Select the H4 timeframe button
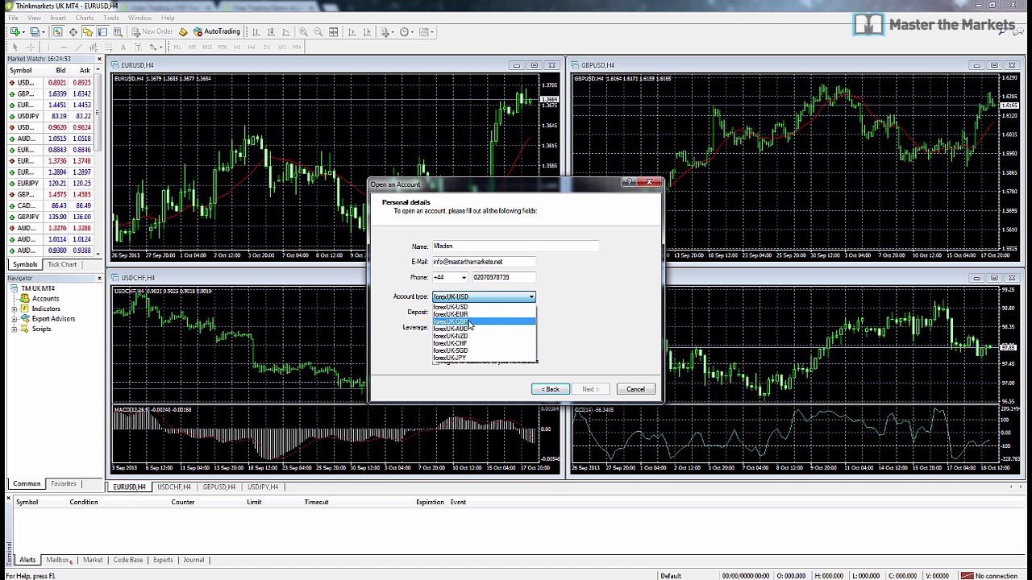The image size is (1032, 580). coord(251,48)
